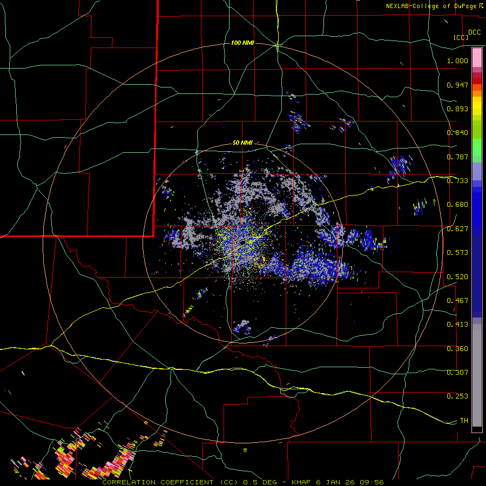
Task: Select the 0.520 scale value
Action: [x=457, y=277]
